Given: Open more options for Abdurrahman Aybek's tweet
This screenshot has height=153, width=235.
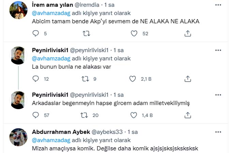Looking at the screenshot, I should point(218,132).
